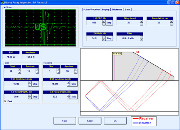Increase Receive Start element with up arrow
The width and height of the screenshot is (180, 130).
(x=58, y=70)
